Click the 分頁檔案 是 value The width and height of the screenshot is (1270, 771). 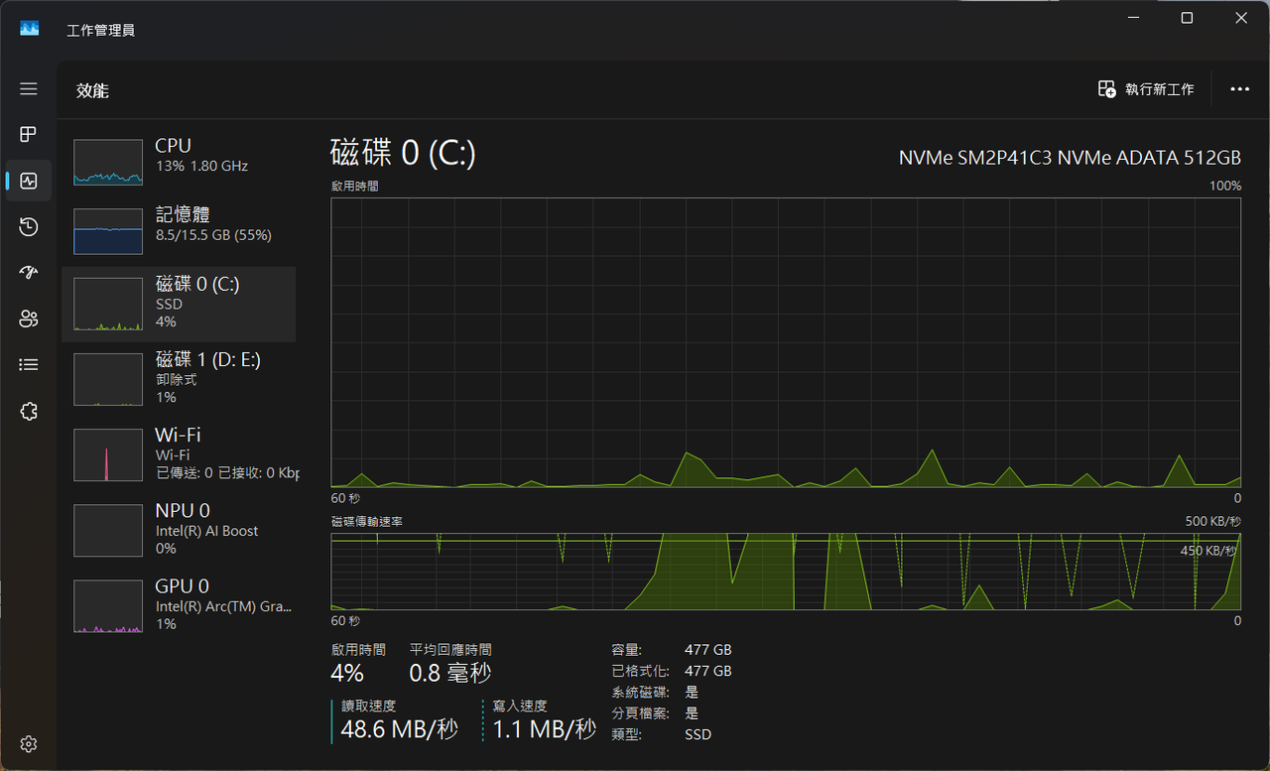pos(692,712)
